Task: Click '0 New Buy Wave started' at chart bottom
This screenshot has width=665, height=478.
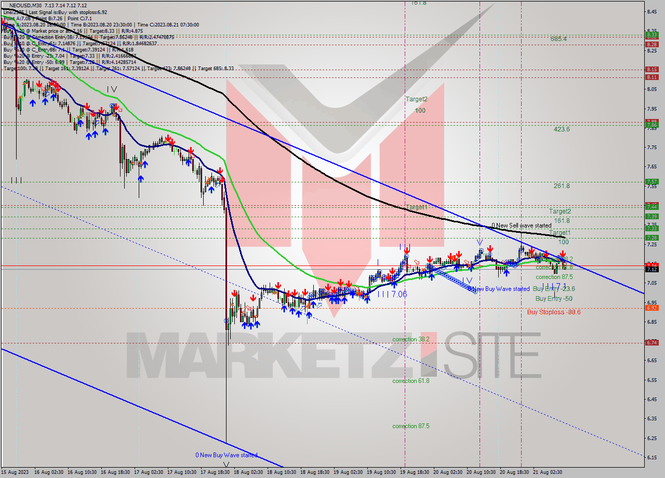Action: [227, 455]
